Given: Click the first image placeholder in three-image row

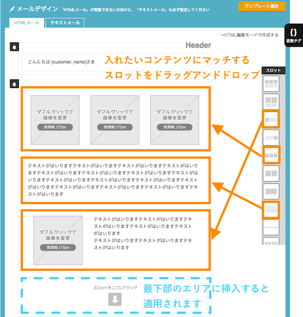Looking at the screenshot, I should pos(55,120).
